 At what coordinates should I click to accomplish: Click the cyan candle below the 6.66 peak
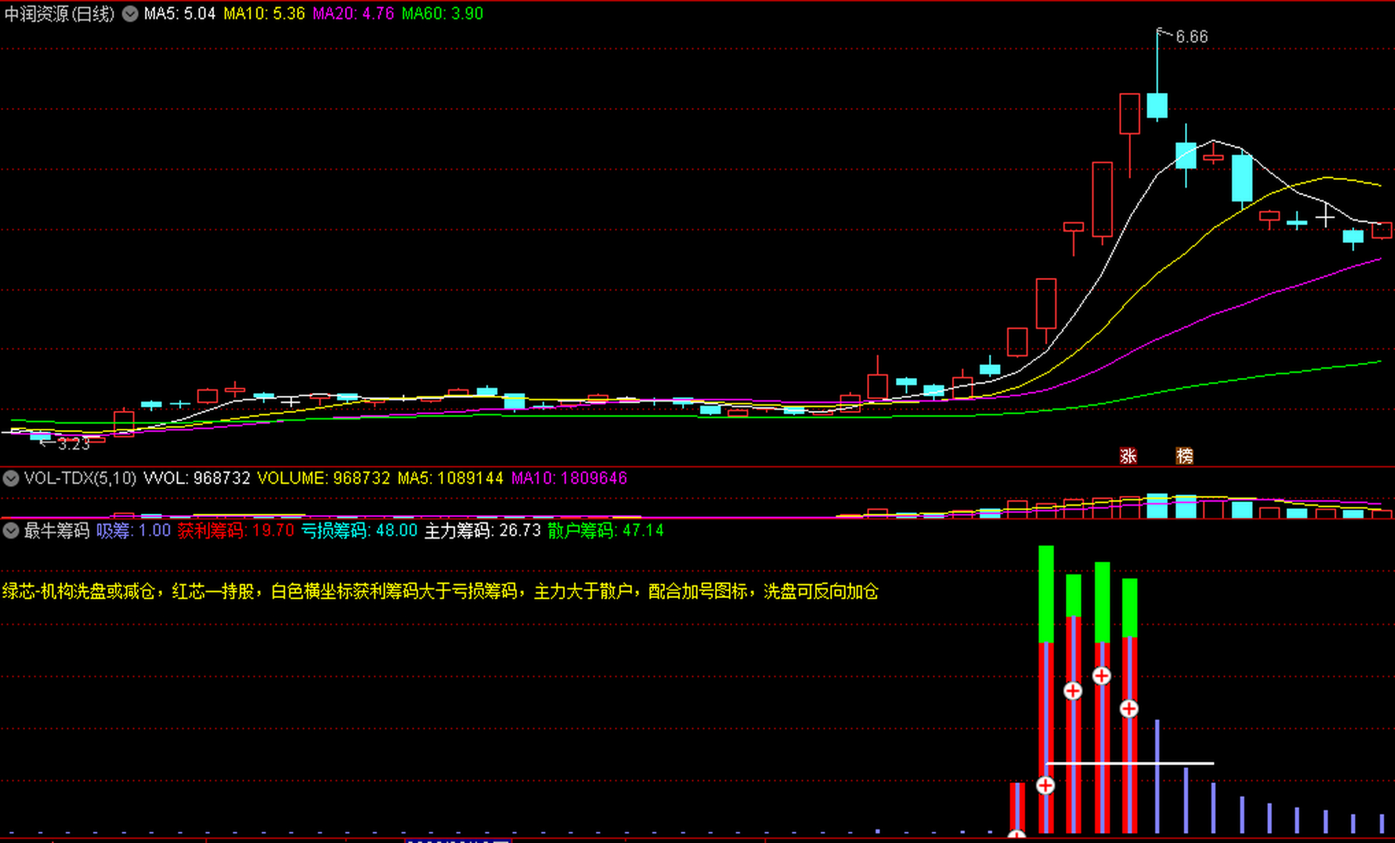point(1157,105)
